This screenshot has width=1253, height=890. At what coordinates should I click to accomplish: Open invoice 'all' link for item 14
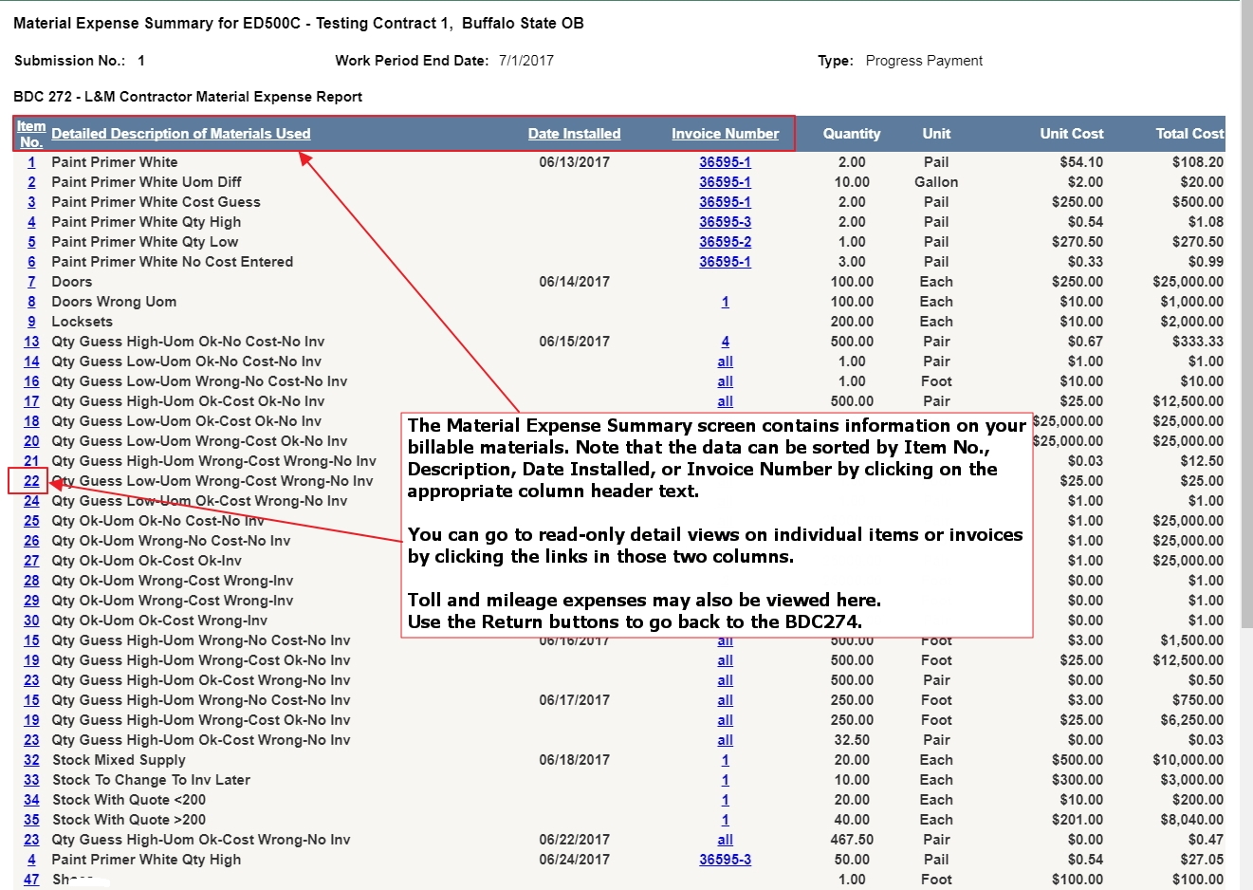726,362
